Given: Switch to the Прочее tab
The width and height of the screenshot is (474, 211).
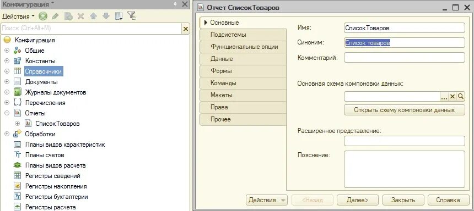Looking at the screenshot, I should click(243, 119).
